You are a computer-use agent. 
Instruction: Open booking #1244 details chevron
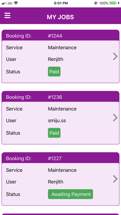tap(115, 56)
